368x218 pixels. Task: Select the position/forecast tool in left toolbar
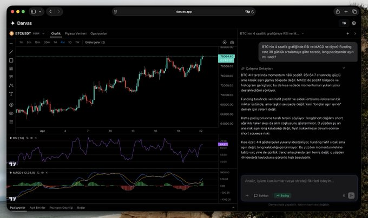[11, 77]
